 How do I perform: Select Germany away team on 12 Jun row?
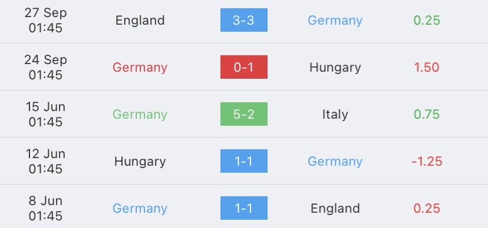335,162
